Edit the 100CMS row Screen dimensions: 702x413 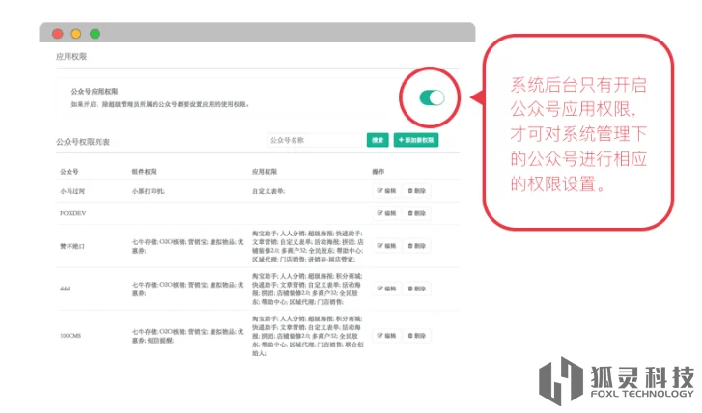(x=386, y=336)
